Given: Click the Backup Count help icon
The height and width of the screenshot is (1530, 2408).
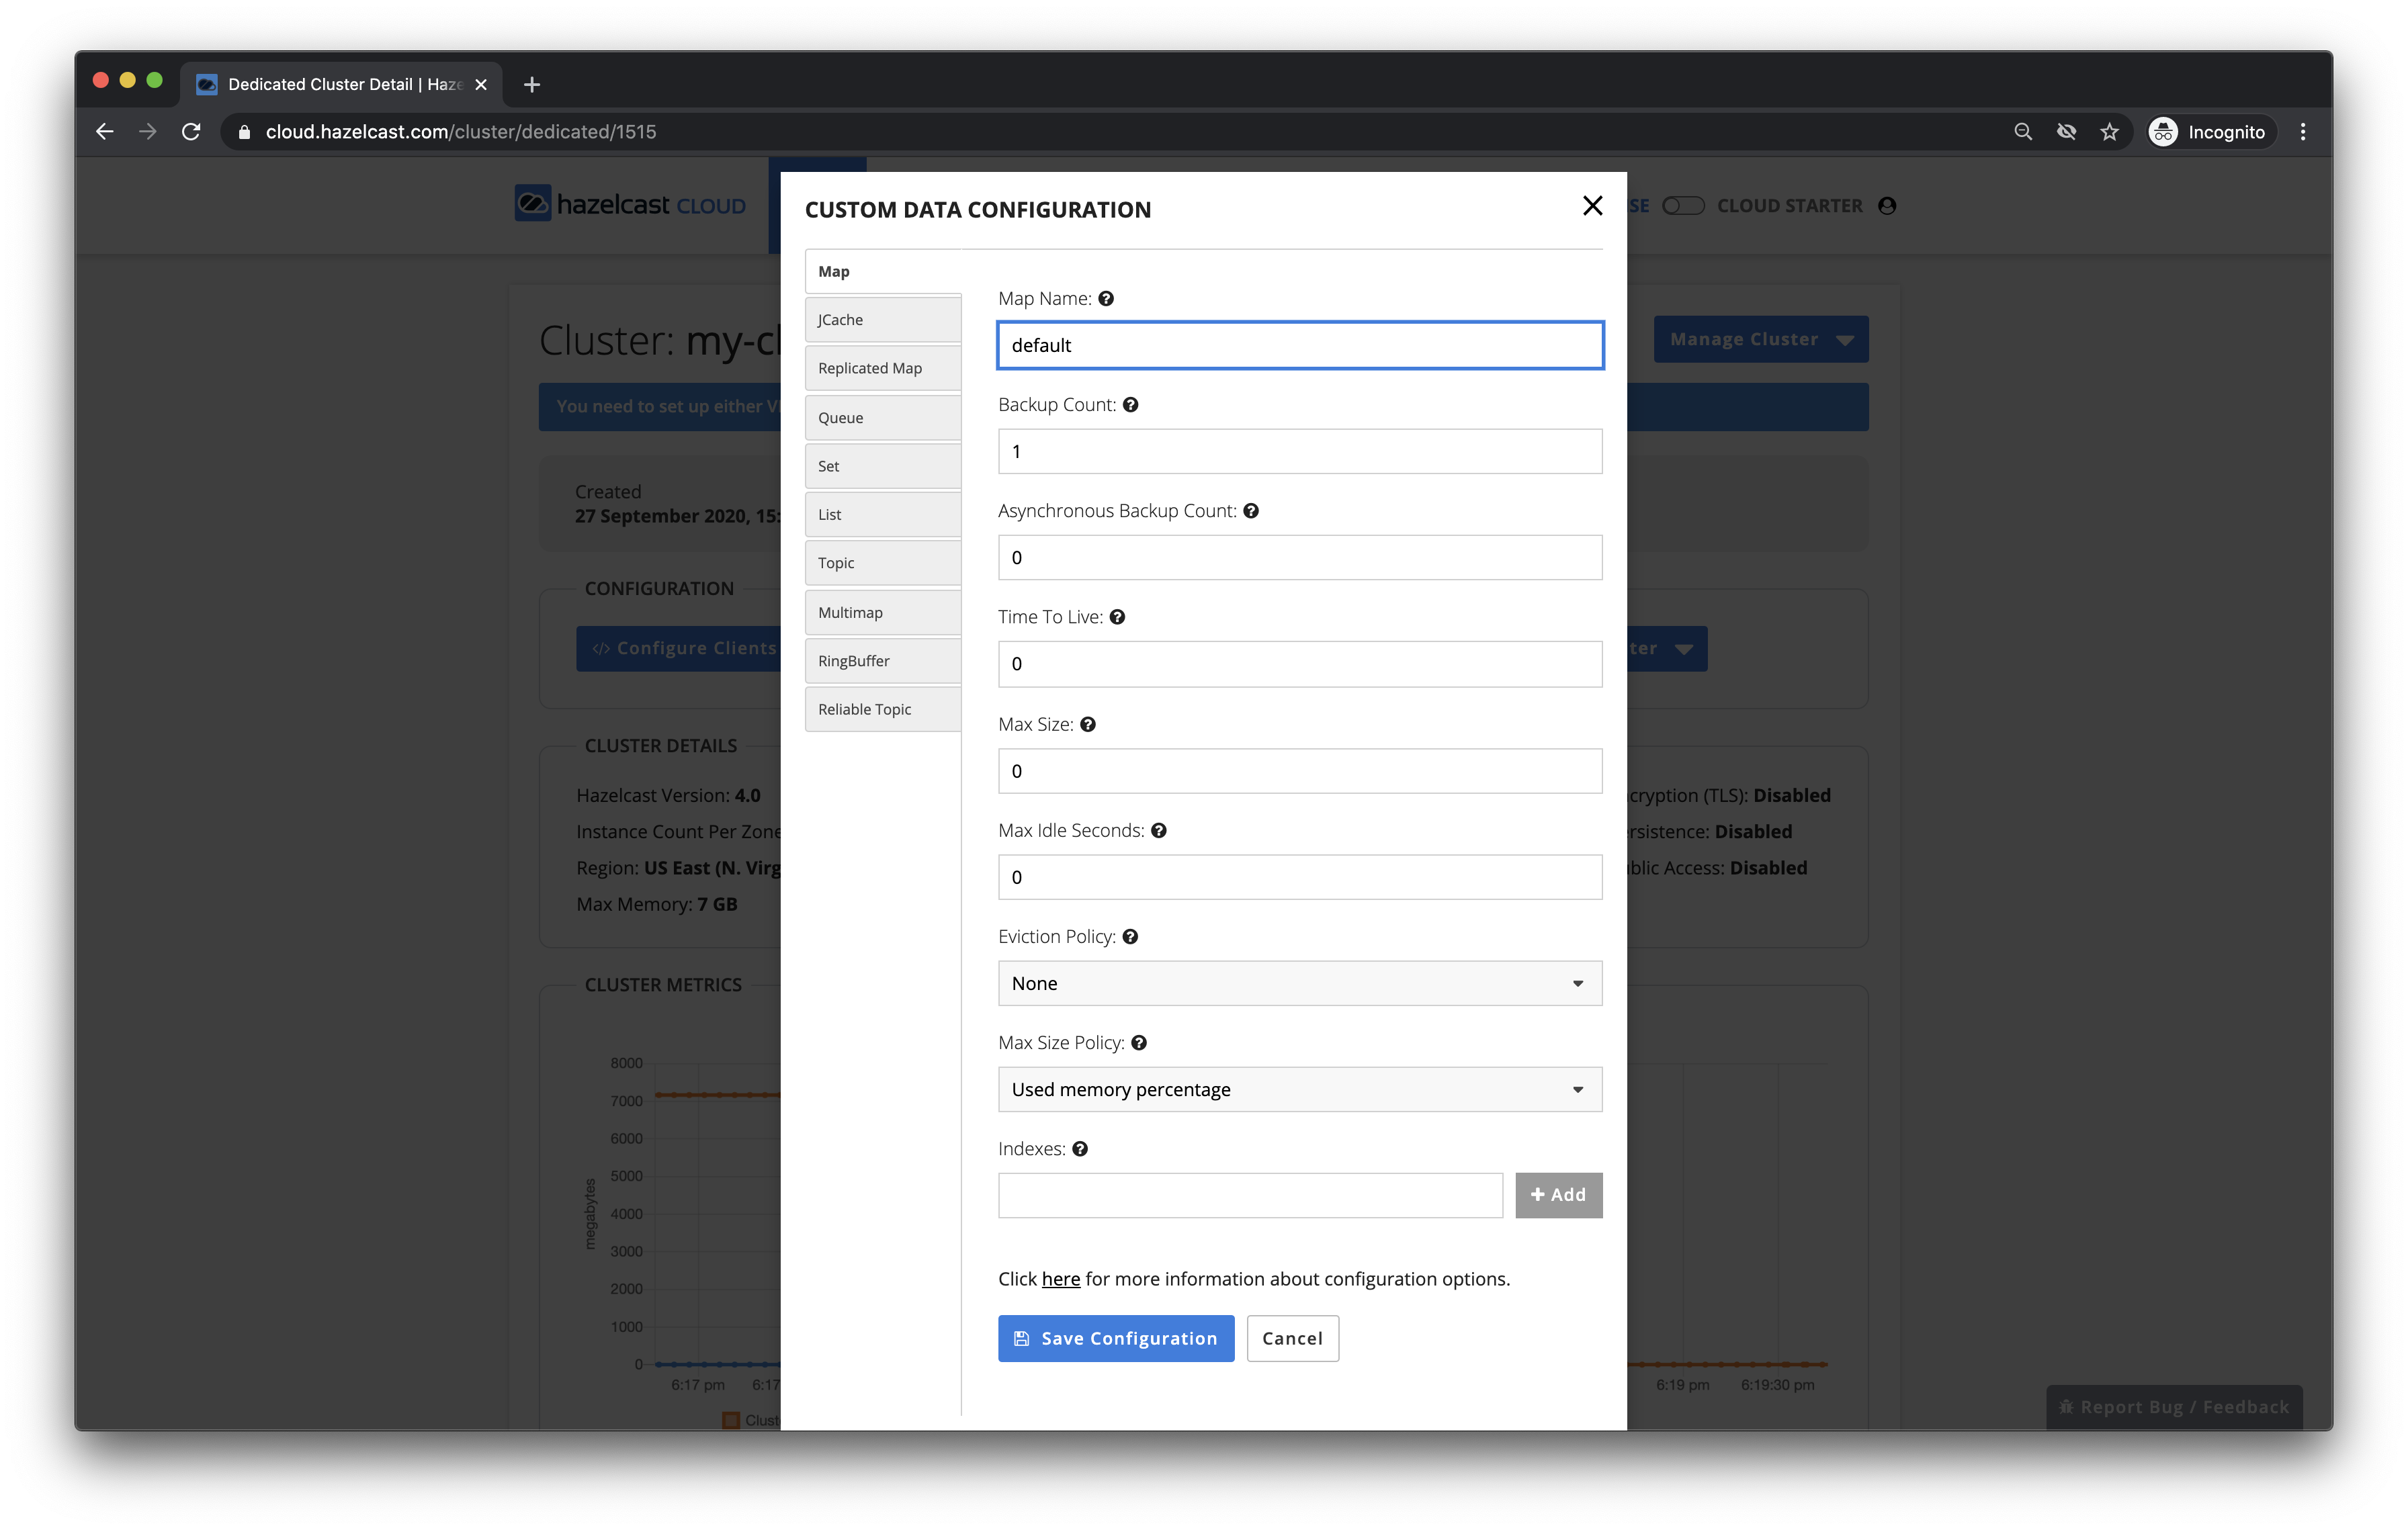Looking at the screenshot, I should pyautogui.click(x=1130, y=405).
